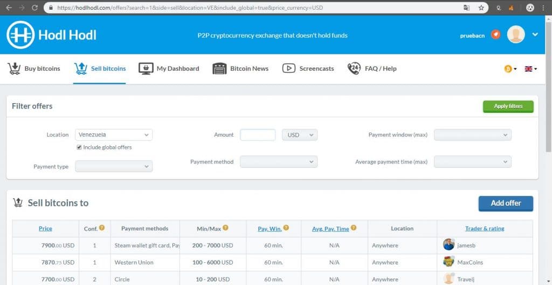Sort by Price column link
The height and width of the screenshot is (285, 552).
click(45, 228)
